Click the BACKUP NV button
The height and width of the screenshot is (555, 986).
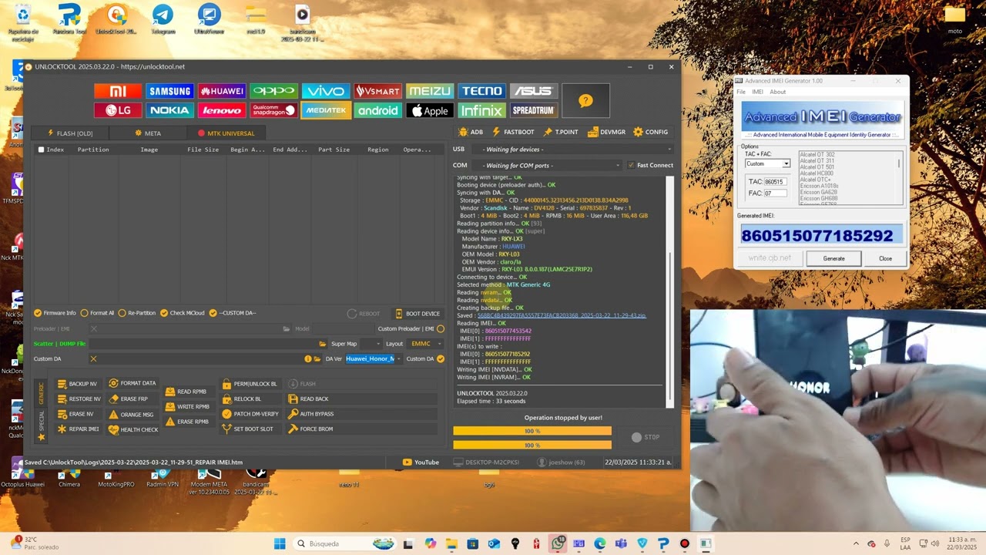(x=77, y=384)
